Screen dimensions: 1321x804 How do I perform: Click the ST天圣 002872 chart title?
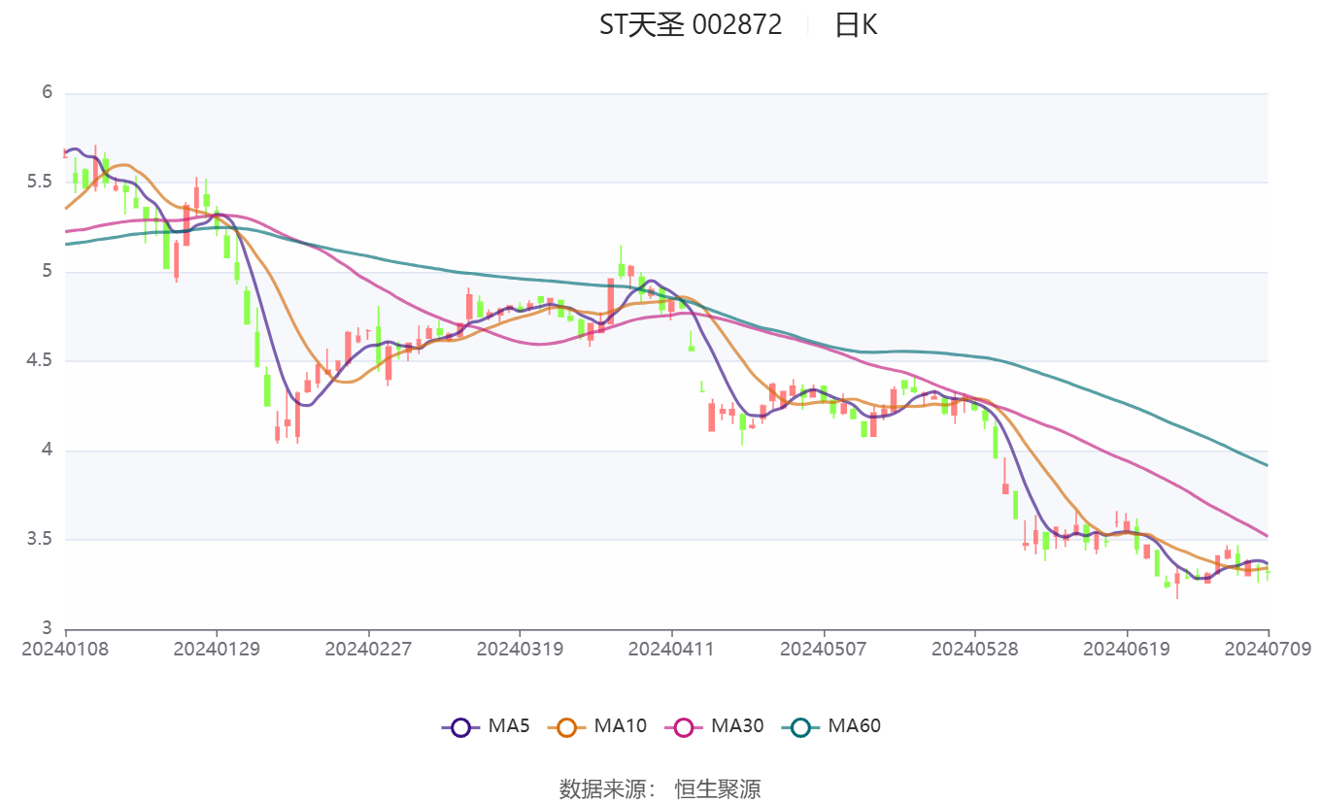(691, 25)
